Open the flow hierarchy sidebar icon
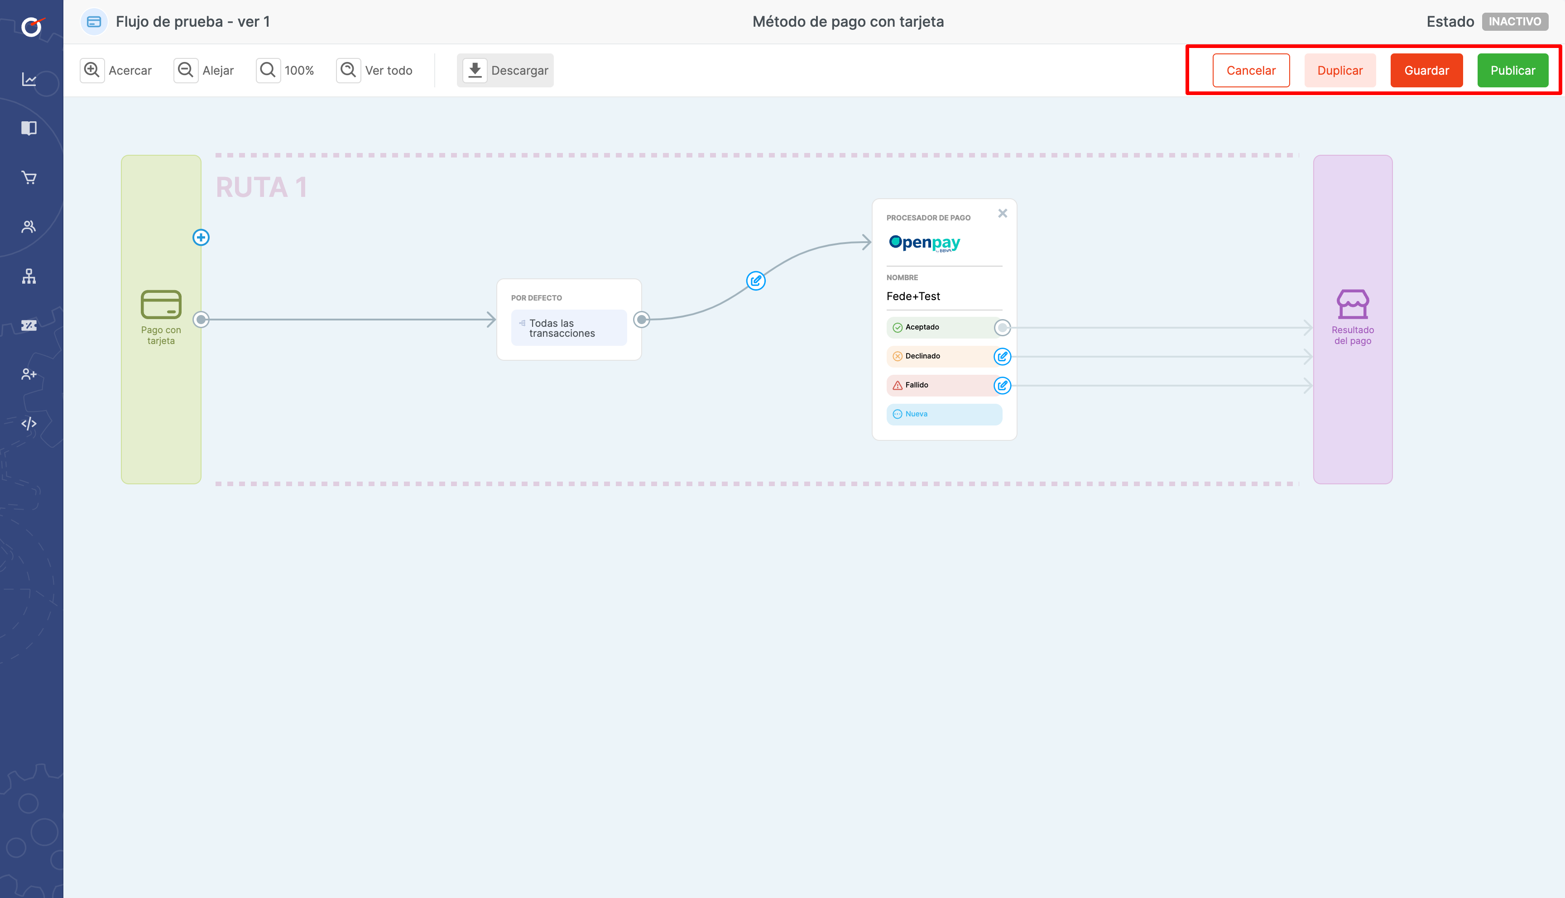The width and height of the screenshot is (1565, 898). pyautogui.click(x=29, y=276)
